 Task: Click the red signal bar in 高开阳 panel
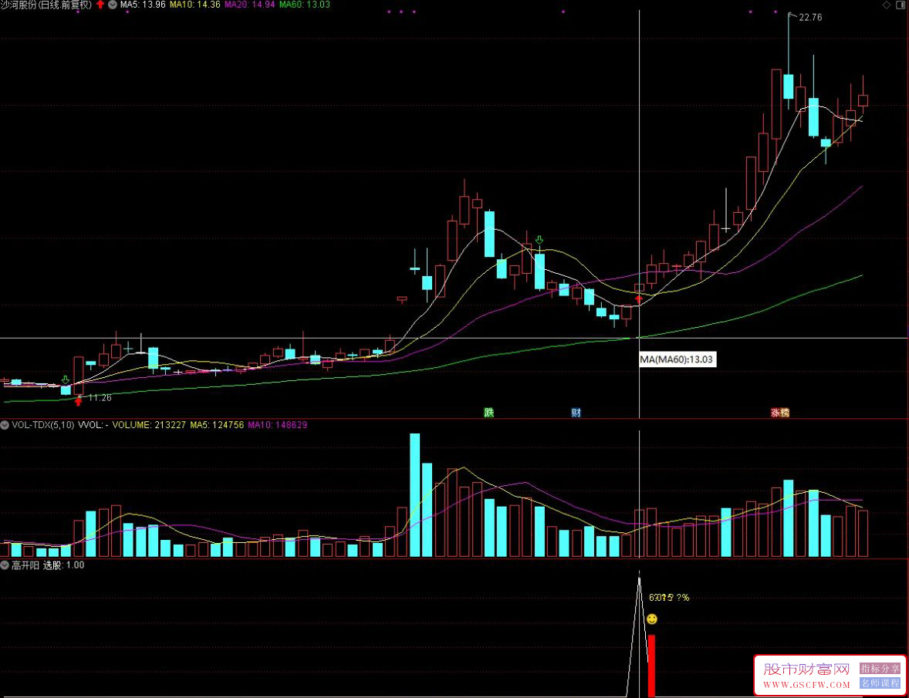tap(651, 666)
